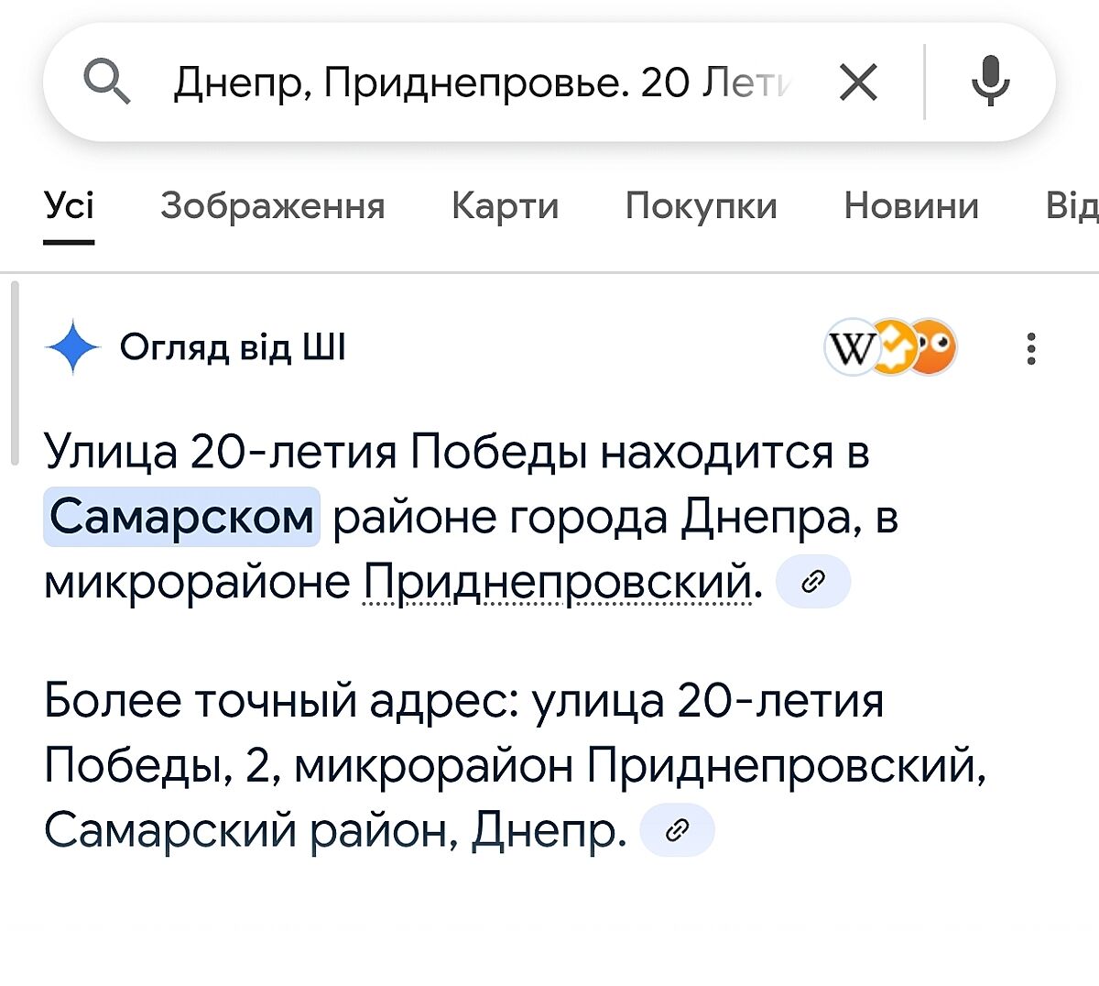The height and width of the screenshot is (986, 1099).
Task: Open the orange puzzle source icon
Action: [x=893, y=348]
